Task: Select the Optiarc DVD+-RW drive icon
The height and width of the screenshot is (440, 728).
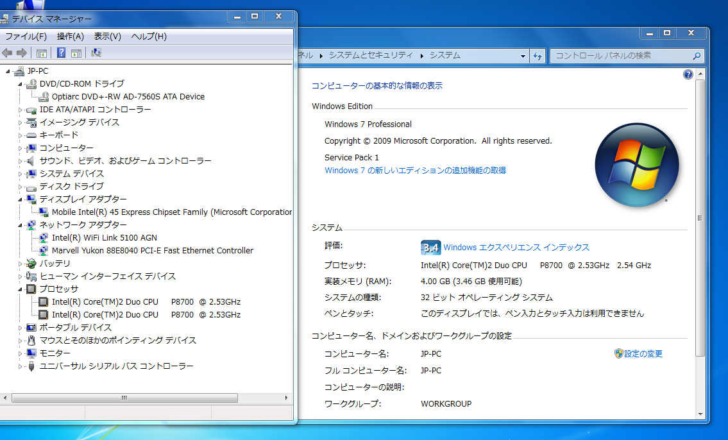Action: click(x=44, y=97)
